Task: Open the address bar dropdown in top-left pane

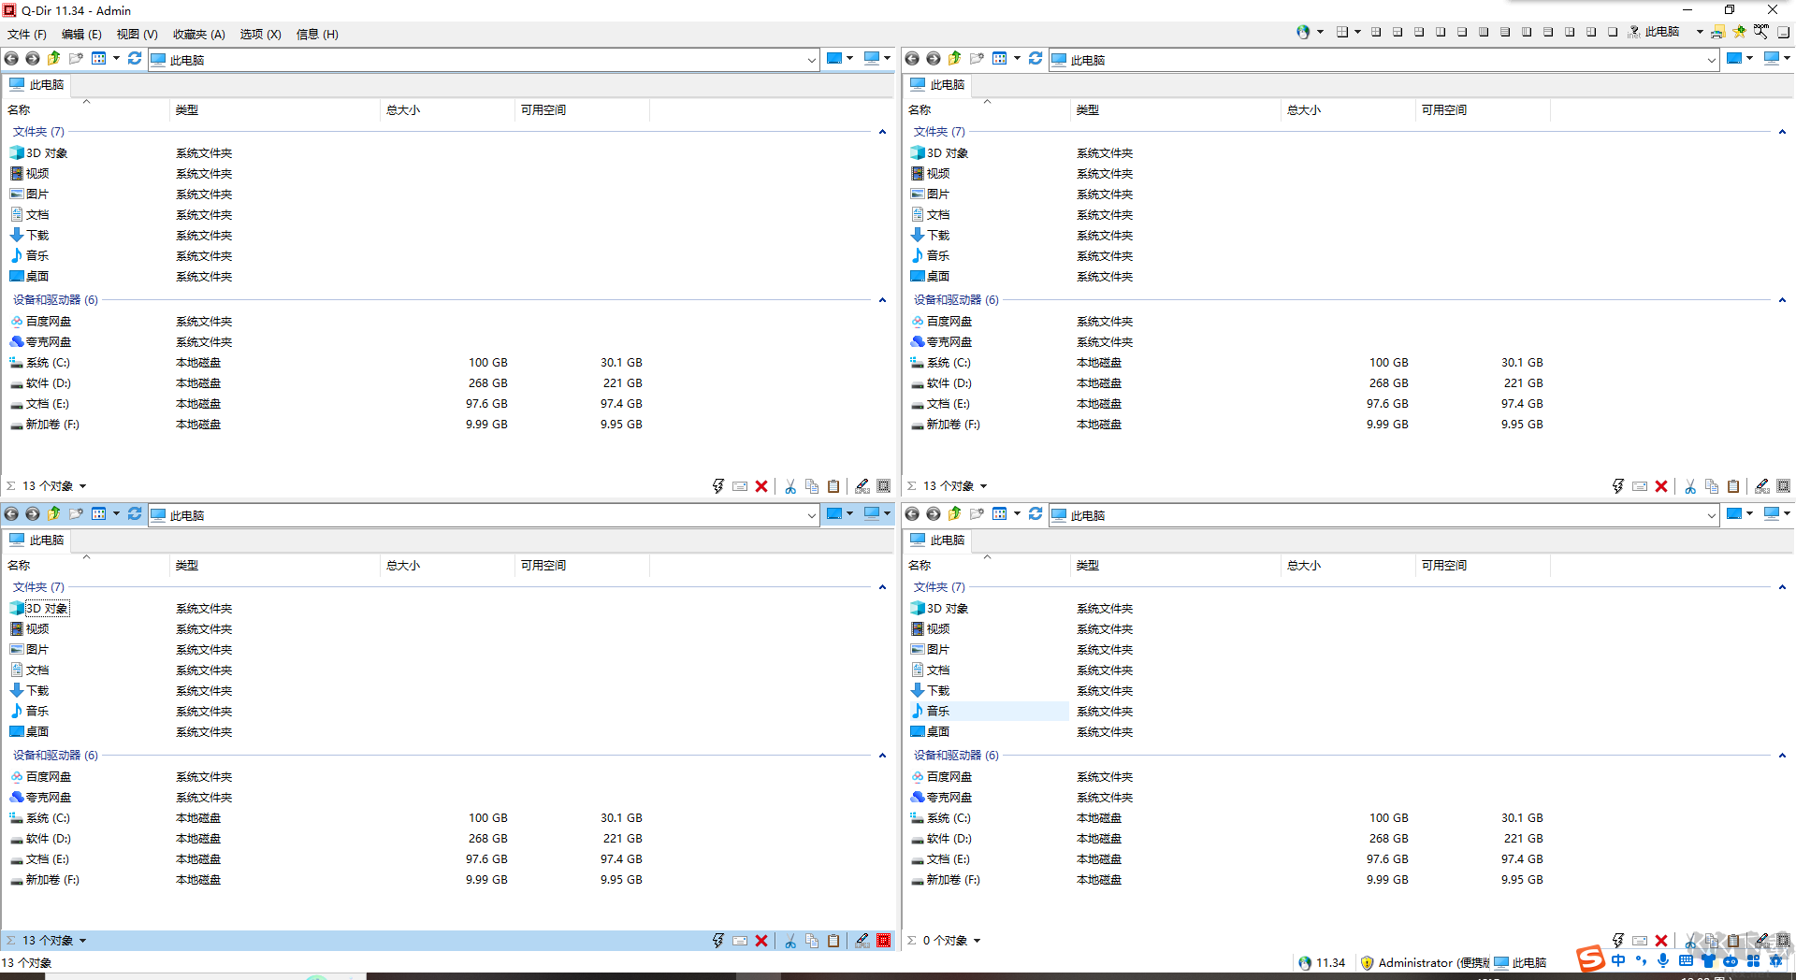Action: pos(811,60)
